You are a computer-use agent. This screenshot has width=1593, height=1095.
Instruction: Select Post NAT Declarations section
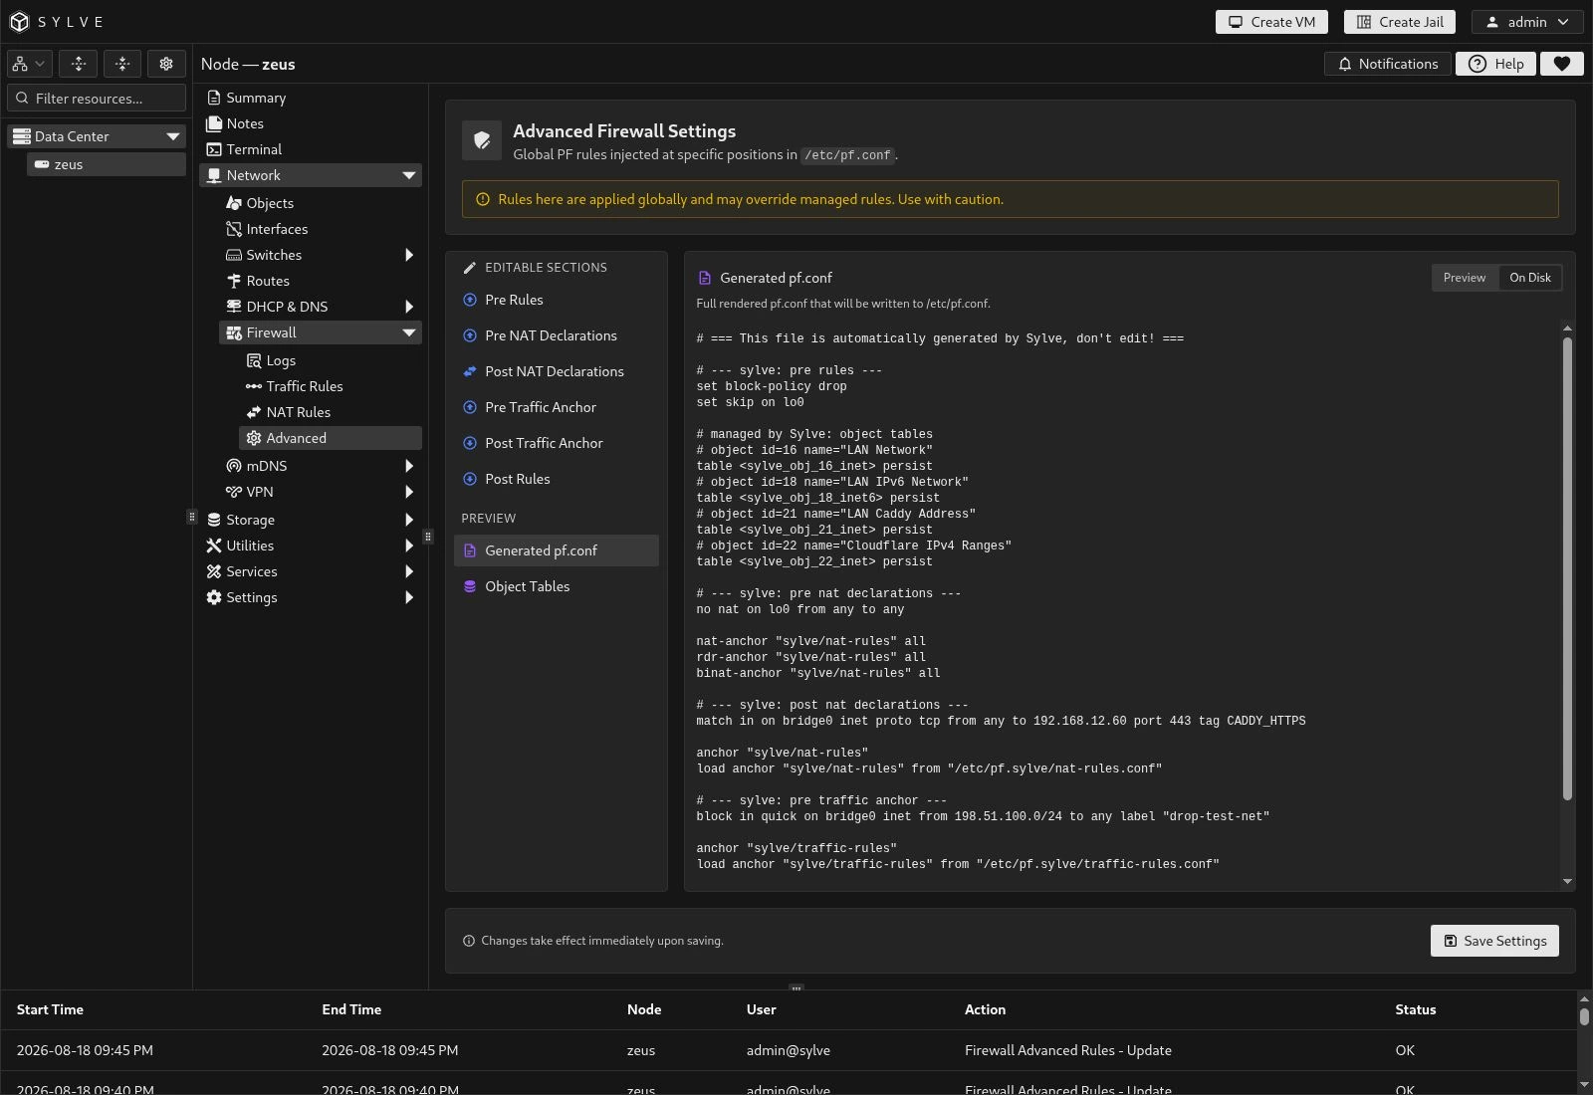point(557,371)
